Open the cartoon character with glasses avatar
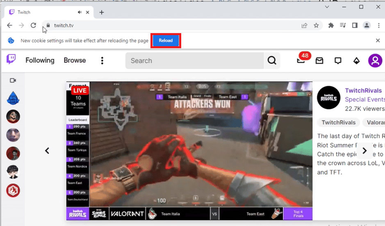 (x=13, y=172)
